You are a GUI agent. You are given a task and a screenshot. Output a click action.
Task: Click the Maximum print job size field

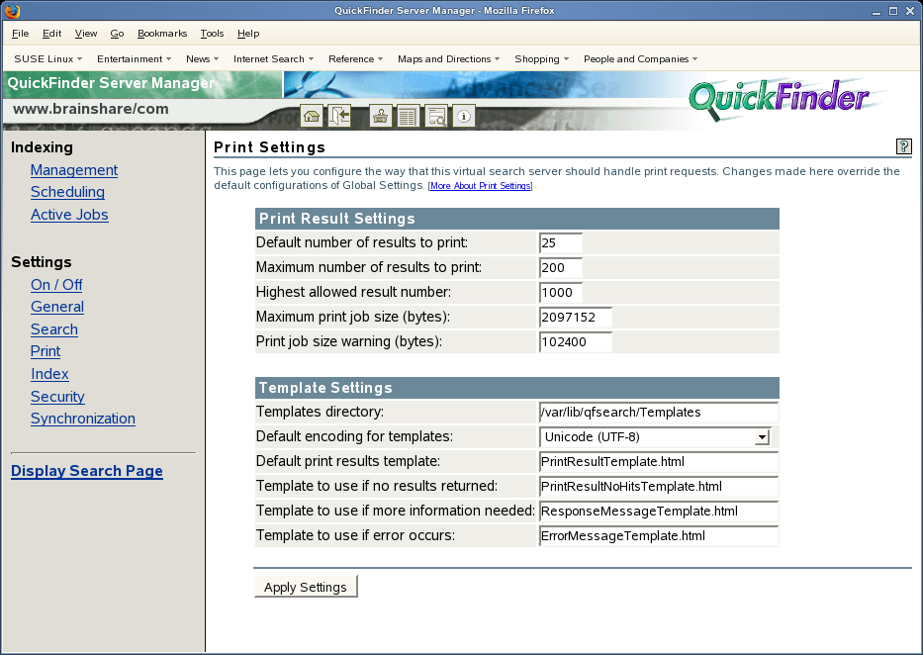point(576,317)
